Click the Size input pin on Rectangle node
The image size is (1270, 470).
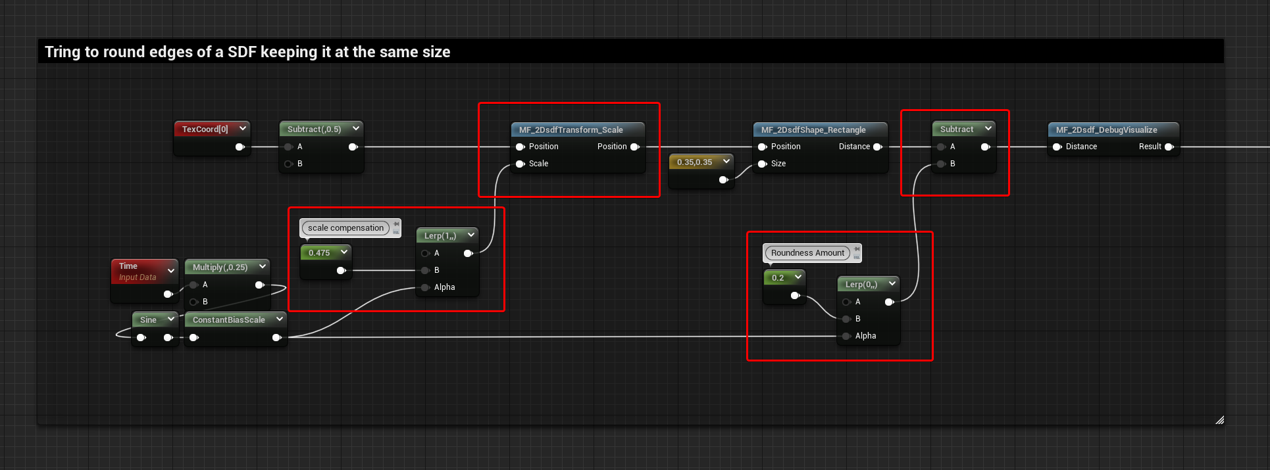pos(763,164)
